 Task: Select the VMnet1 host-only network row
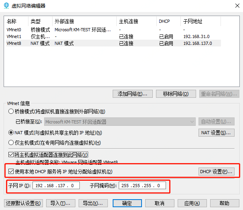(x=14, y=36)
